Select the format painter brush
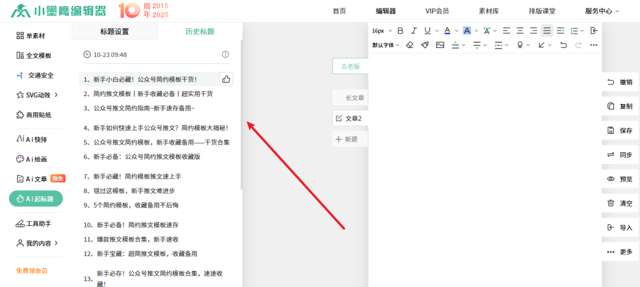640x287 pixels. pos(425,45)
